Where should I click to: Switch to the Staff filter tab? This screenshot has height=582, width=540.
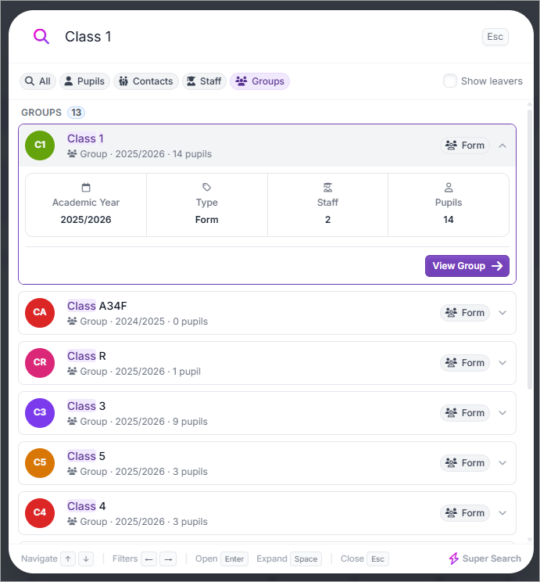(204, 81)
